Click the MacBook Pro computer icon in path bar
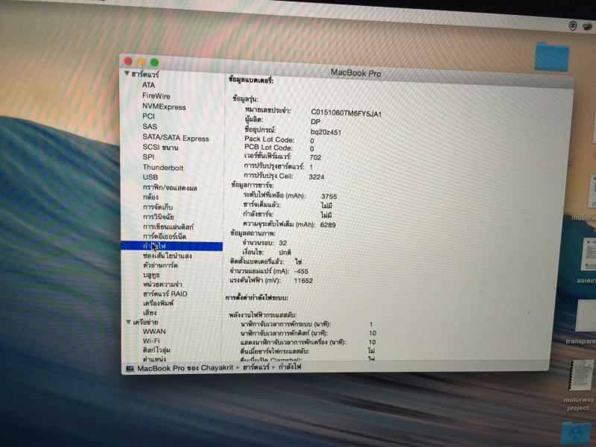This screenshot has height=447, width=596. tap(130, 368)
